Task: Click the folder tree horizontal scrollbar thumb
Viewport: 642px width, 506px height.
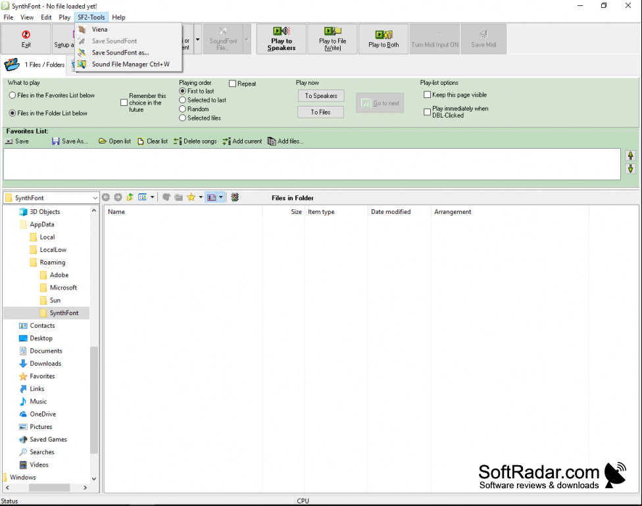Action: pyautogui.click(x=49, y=488)
